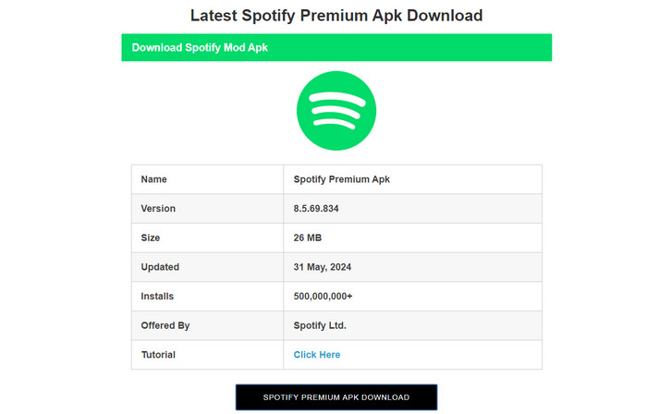
Task: Click the 26 MB size value
Action: 307,237
